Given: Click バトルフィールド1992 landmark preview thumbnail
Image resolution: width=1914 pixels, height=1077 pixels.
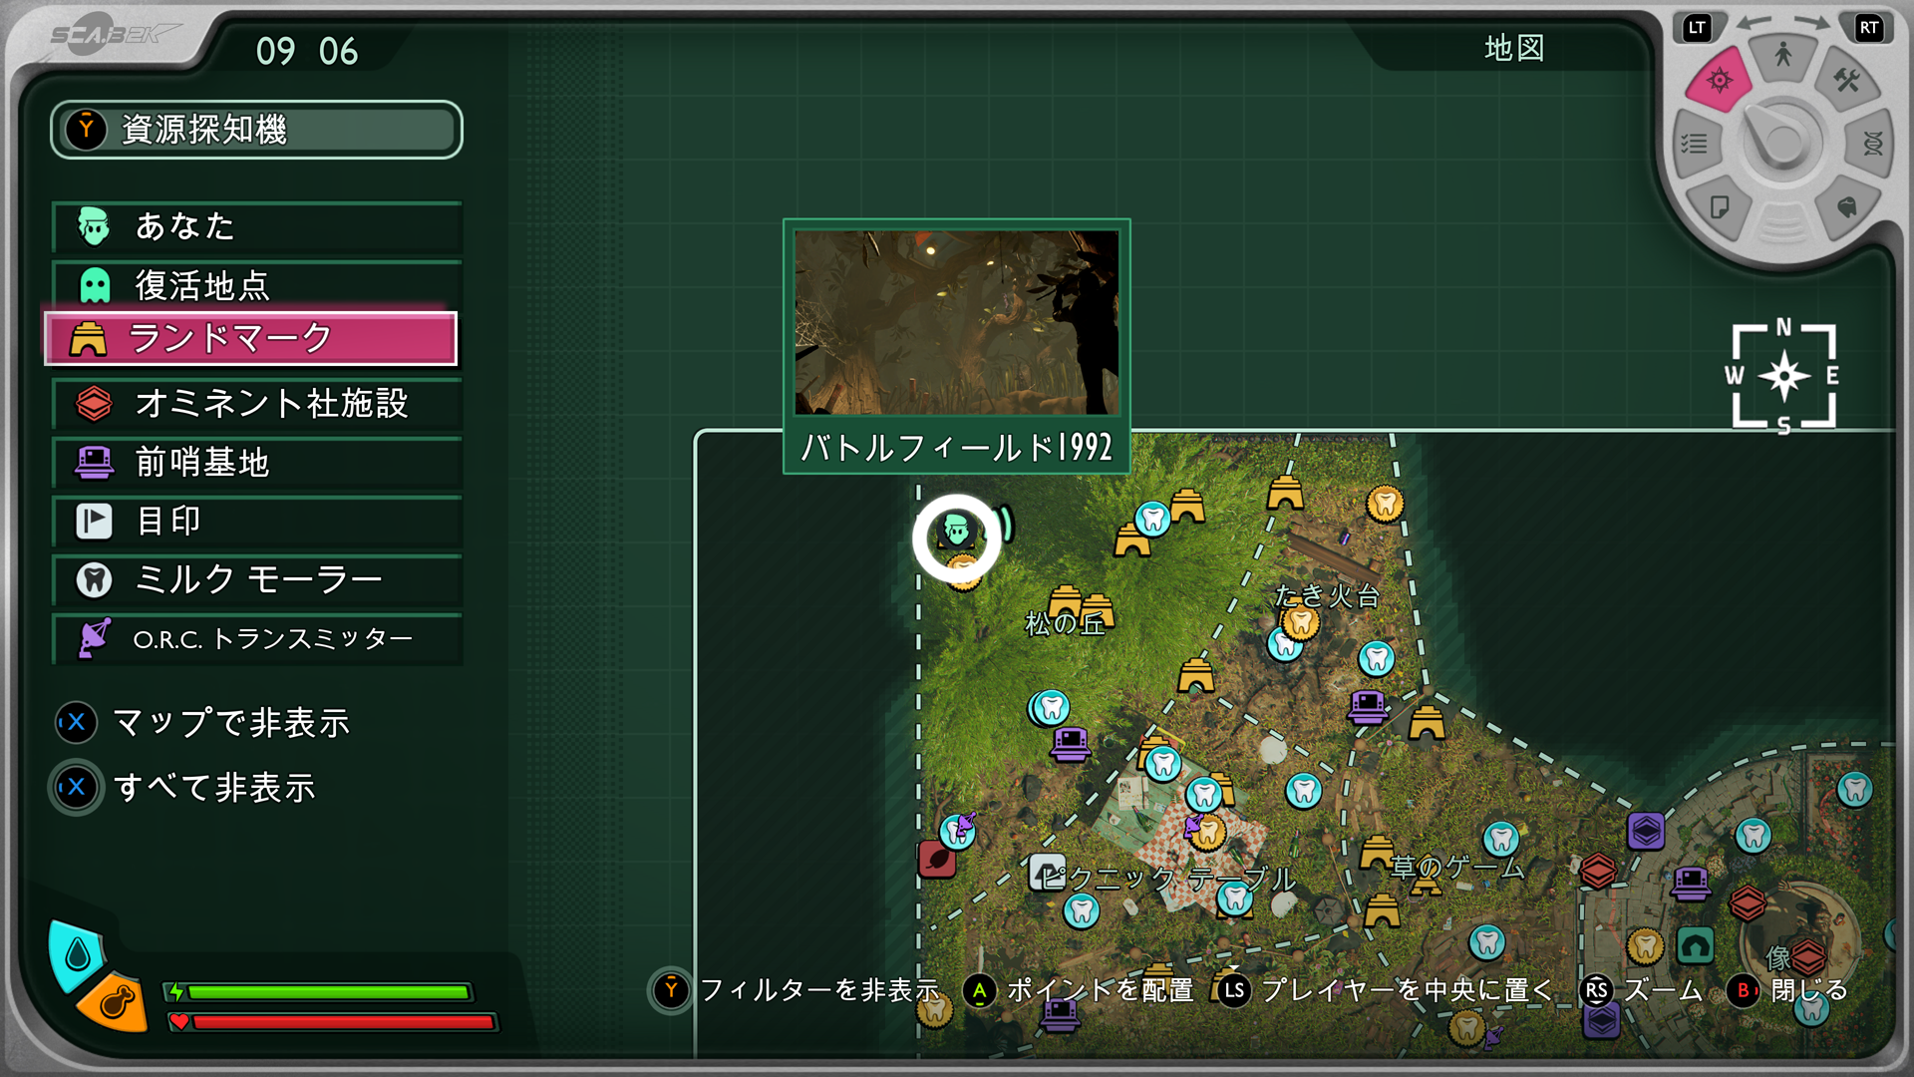Looking at the screenshot, I should pyautogui.click(x=956, y=322).
